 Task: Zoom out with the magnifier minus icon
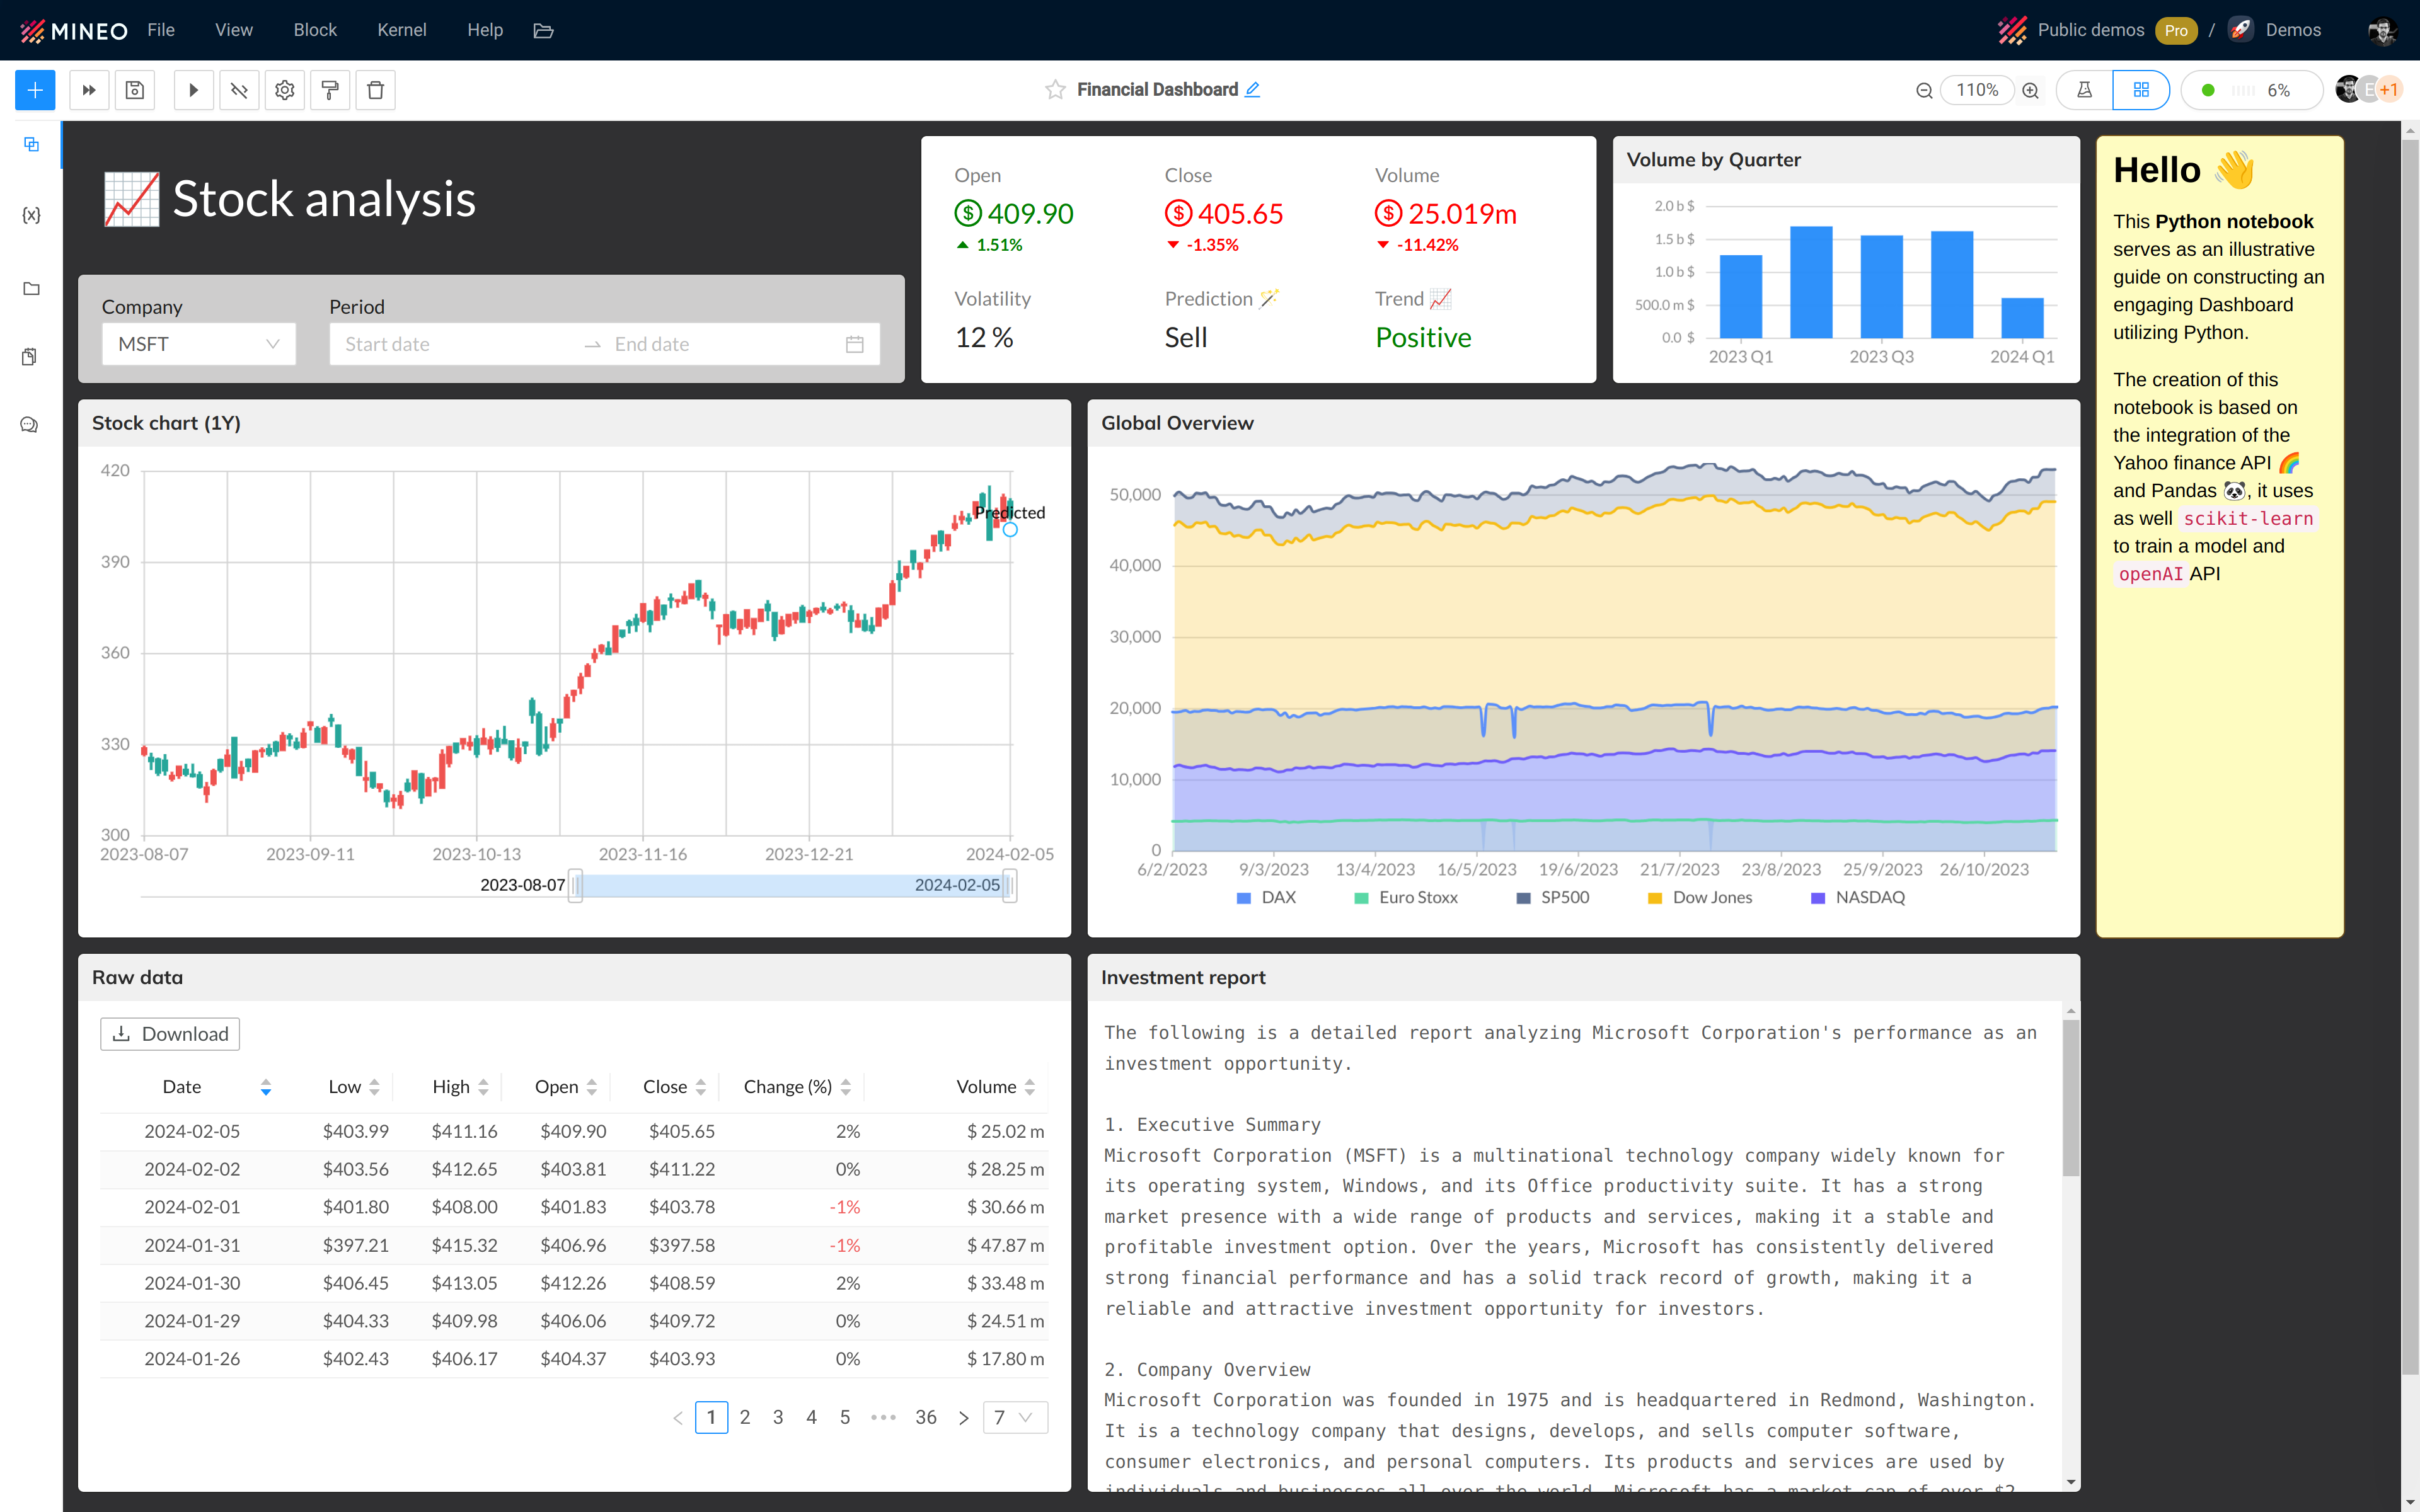[x=1924, y=90]
